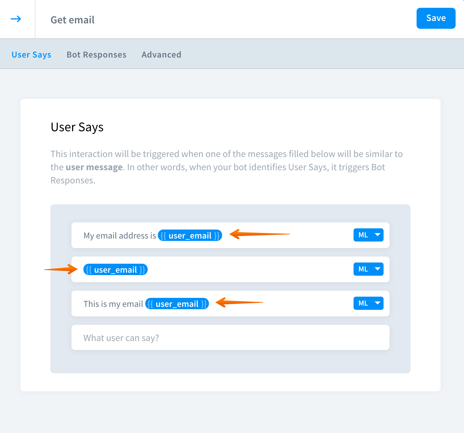Click user_email entity after "This is my email"
Viewport: 464px width, 433px height.
[177, 304]
